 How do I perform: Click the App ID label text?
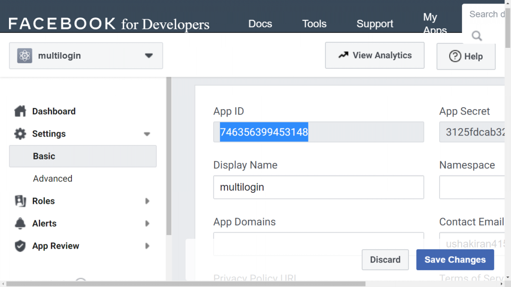click(x=229, y=111)
